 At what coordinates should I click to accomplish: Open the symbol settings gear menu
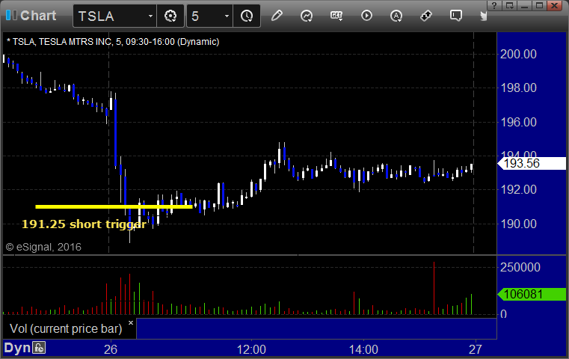click(170, 16)
